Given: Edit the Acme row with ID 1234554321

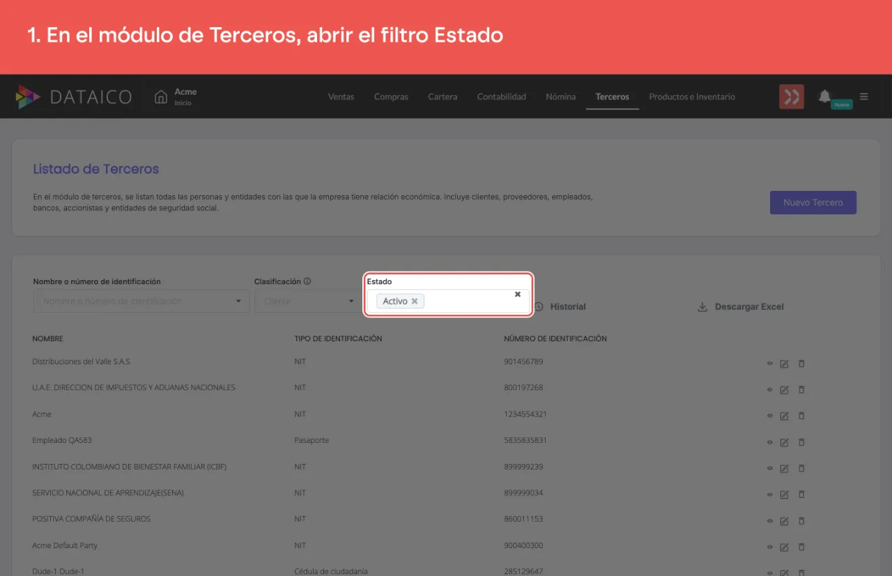Looking at the screenshot, I should pos(784,416).
